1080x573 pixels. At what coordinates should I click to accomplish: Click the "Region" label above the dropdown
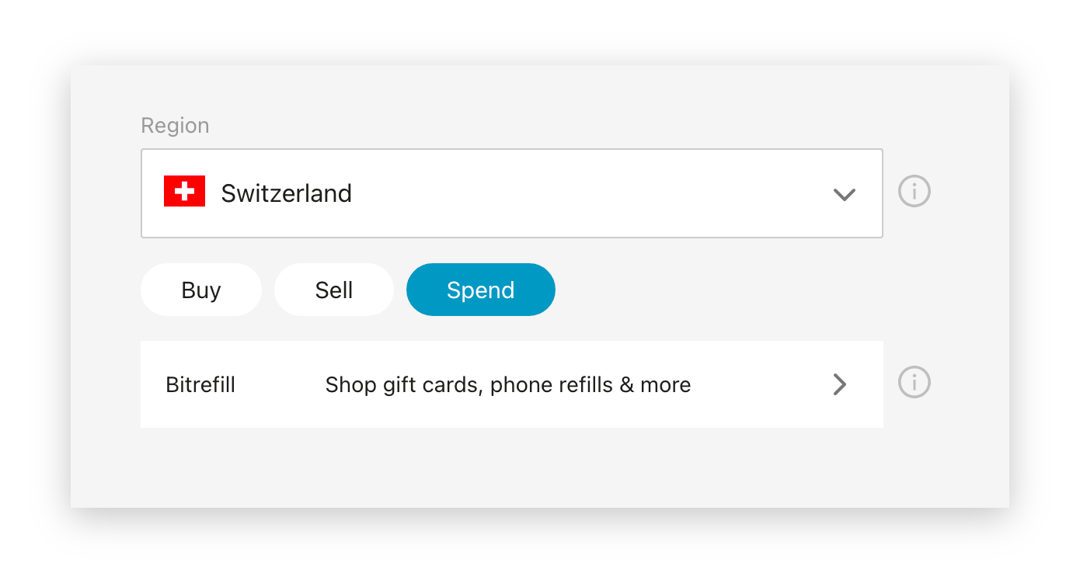click(175, 126)
